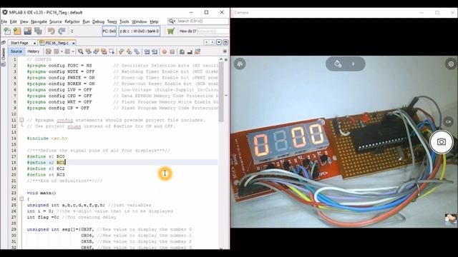Image resolution: width=458 pixels, height=257 pixels.
Task: Expand the hidden toolbar overflow chevron
Action: coord(72,31)
